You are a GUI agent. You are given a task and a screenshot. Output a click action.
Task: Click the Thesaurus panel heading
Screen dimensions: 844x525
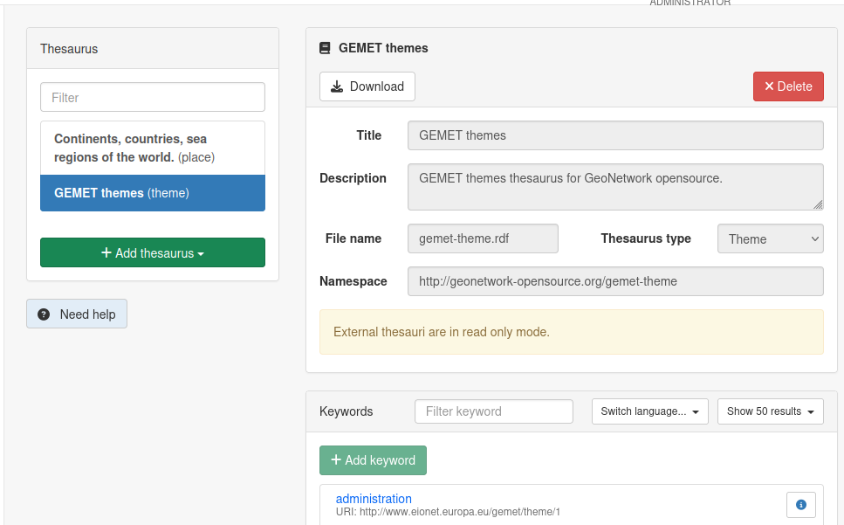coord(69,49)
